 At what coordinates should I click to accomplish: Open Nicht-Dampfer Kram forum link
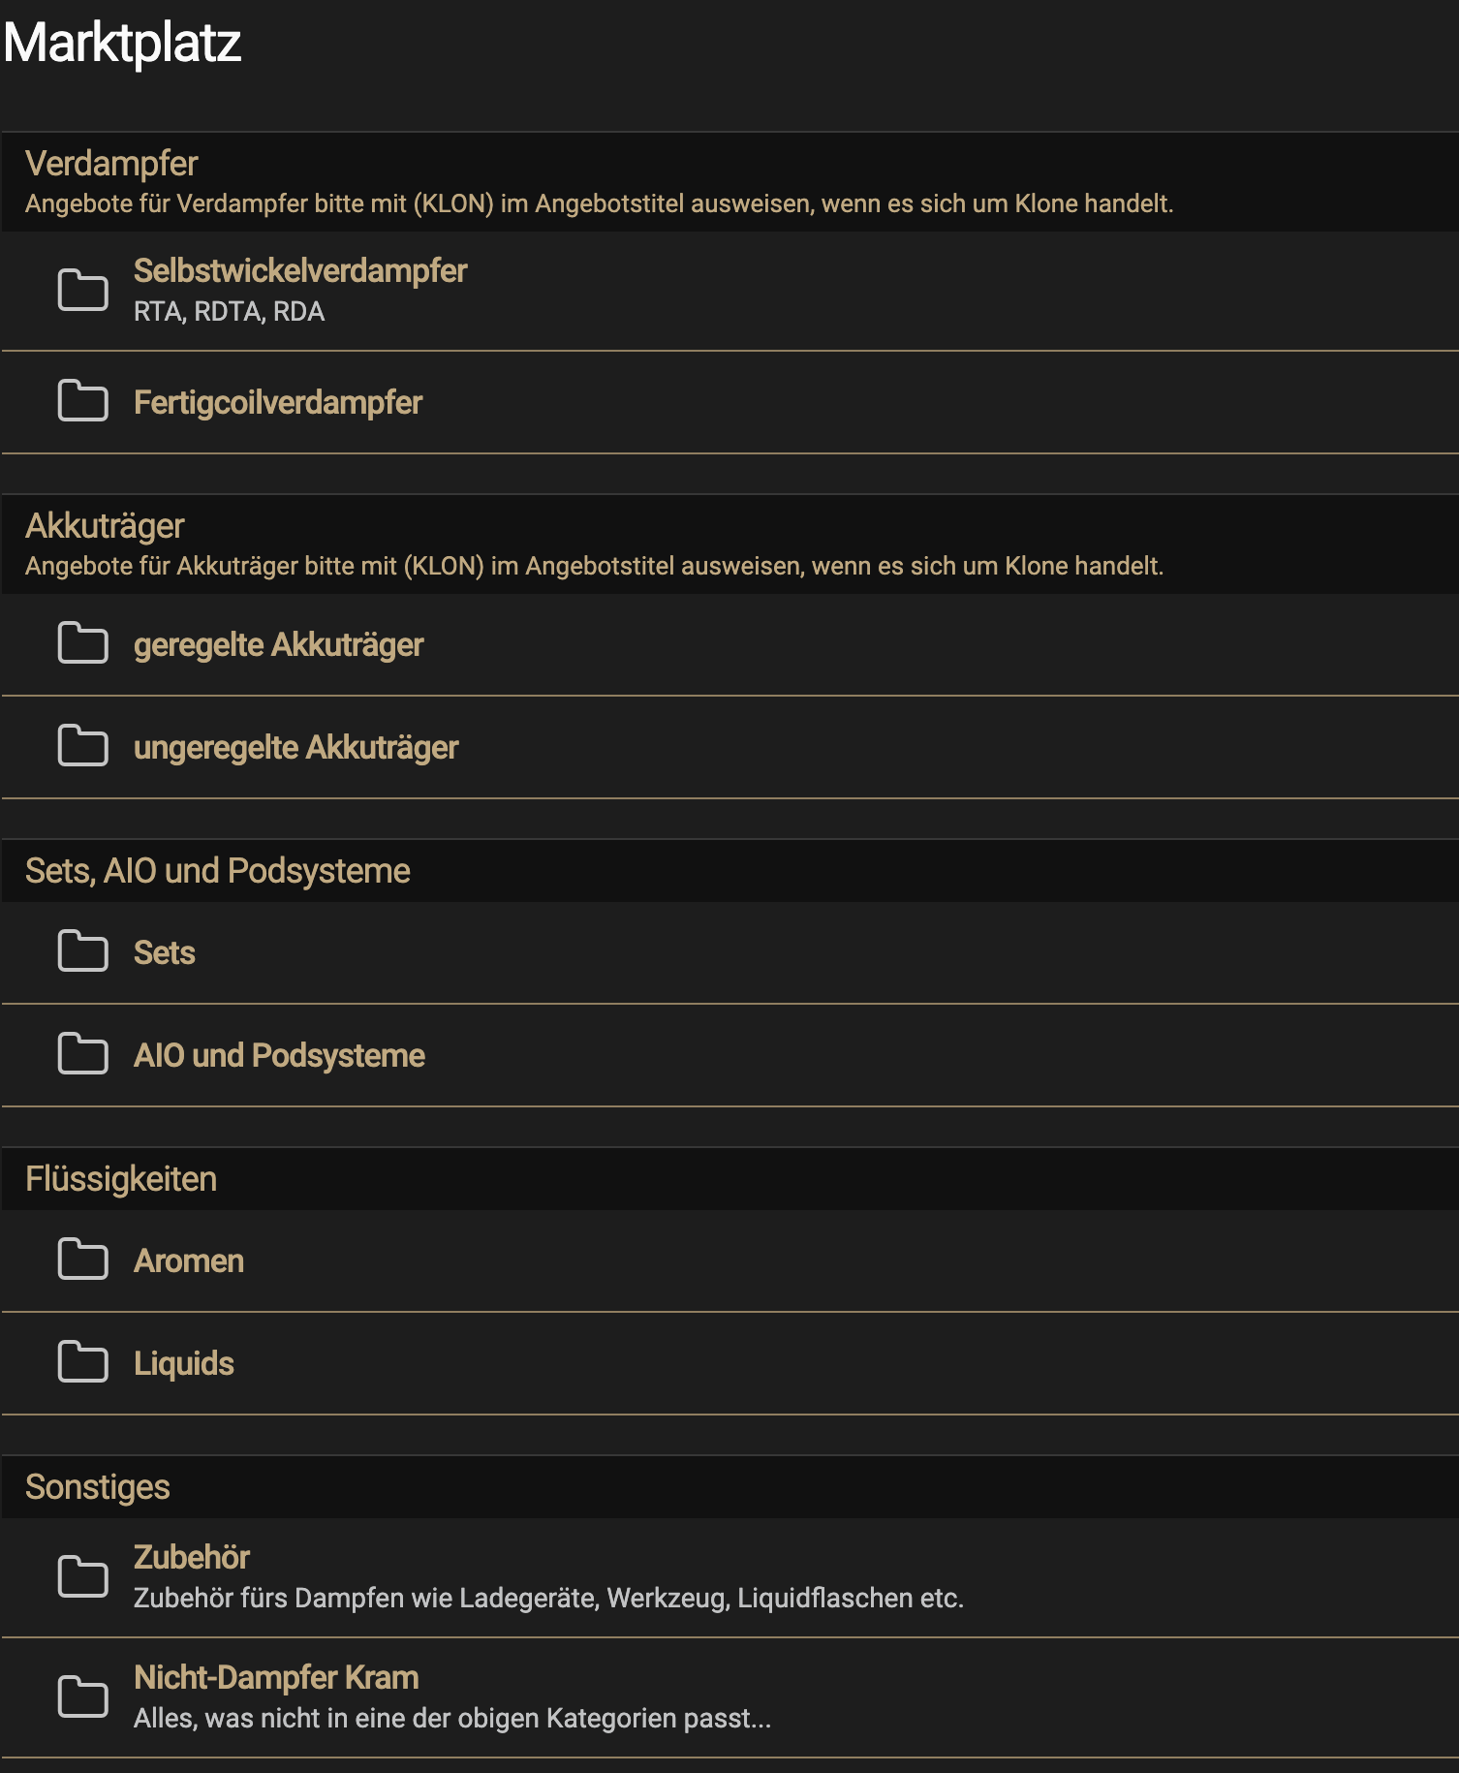coord(275,1678)
